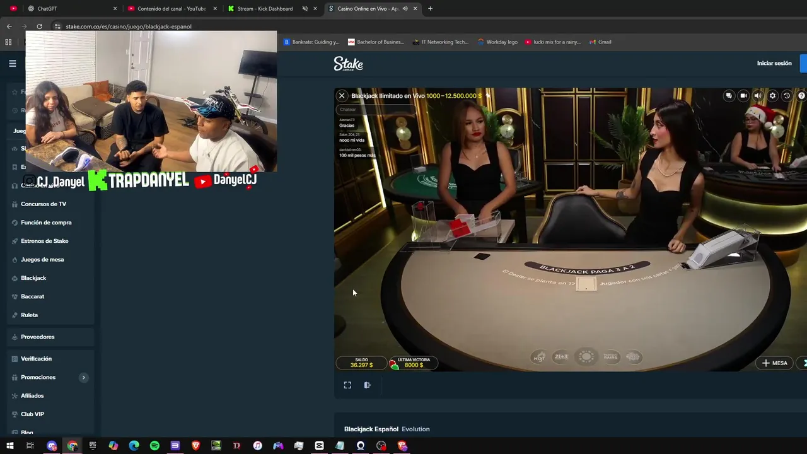807x454 pixels.
Task: Open Afiliados in sidebar
Action: [32, 396]
